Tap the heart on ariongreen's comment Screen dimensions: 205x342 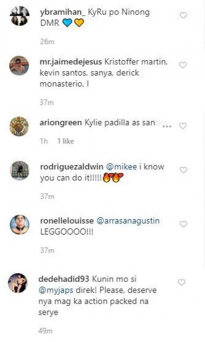click(183, 126)
